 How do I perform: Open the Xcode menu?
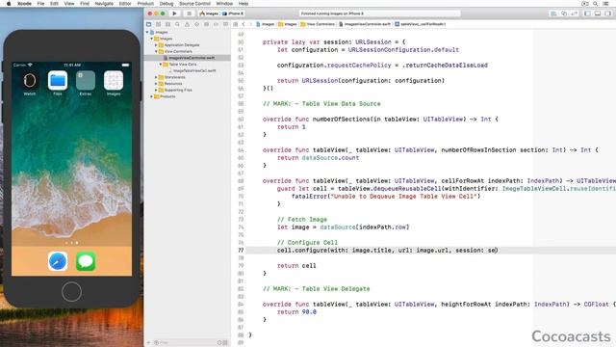[24, 4]
